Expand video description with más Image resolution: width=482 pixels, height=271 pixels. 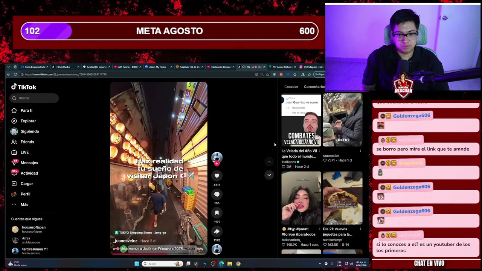pos(200,249)
